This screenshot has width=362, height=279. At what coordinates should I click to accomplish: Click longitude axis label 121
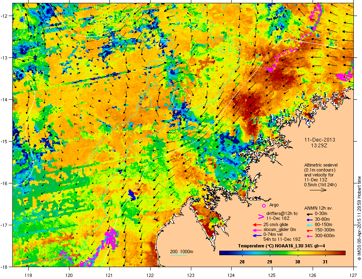point(109,275)
